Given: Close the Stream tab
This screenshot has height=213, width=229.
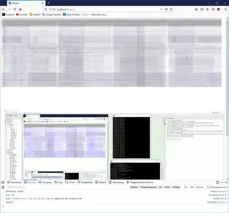Looking at the screenshot, I should click(x=42, y=3).
